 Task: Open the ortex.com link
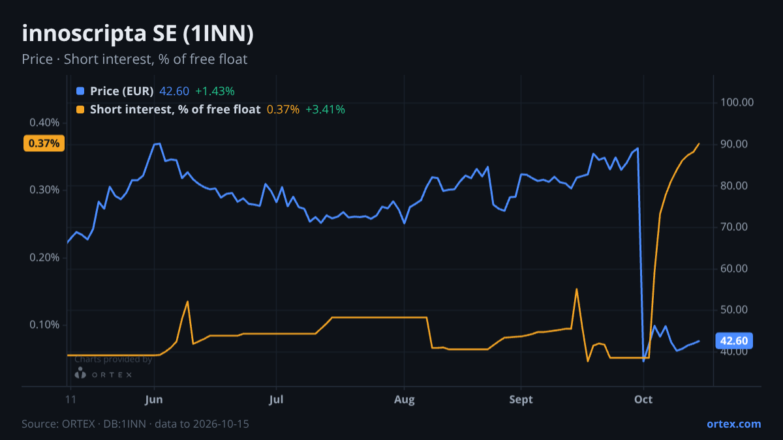734,424
